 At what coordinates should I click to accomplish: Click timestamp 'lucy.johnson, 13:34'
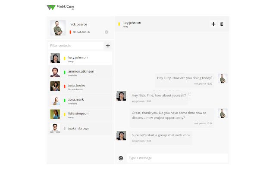(141, 141)
